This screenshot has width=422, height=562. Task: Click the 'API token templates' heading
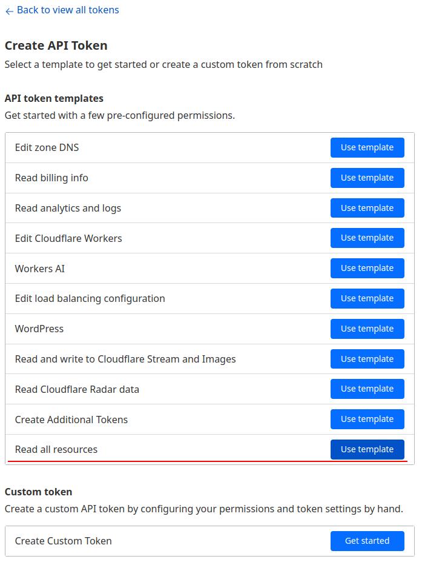point(54,98)
